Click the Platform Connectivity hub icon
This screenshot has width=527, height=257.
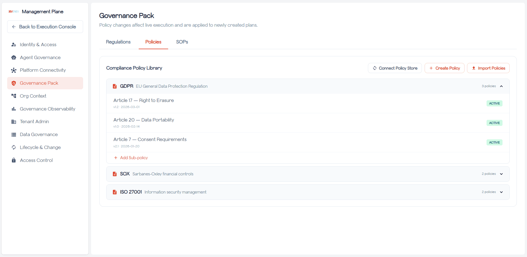pos(13,70)
